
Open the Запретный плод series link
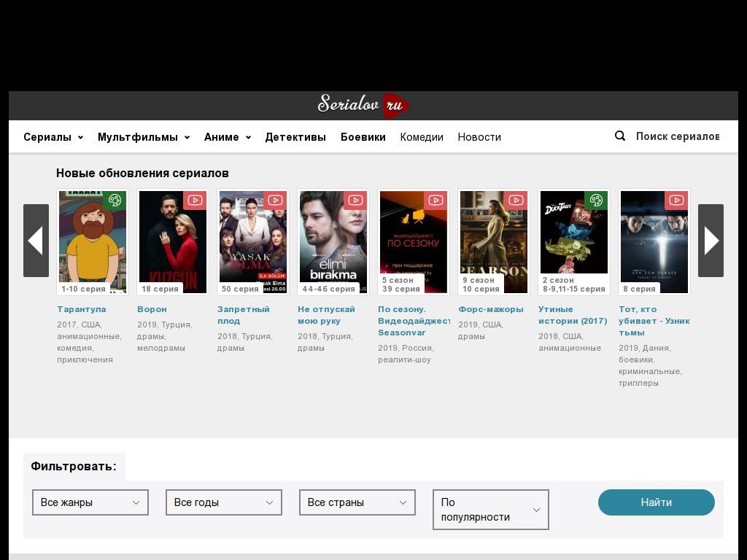pyautogui.click(x=244, y=315)
